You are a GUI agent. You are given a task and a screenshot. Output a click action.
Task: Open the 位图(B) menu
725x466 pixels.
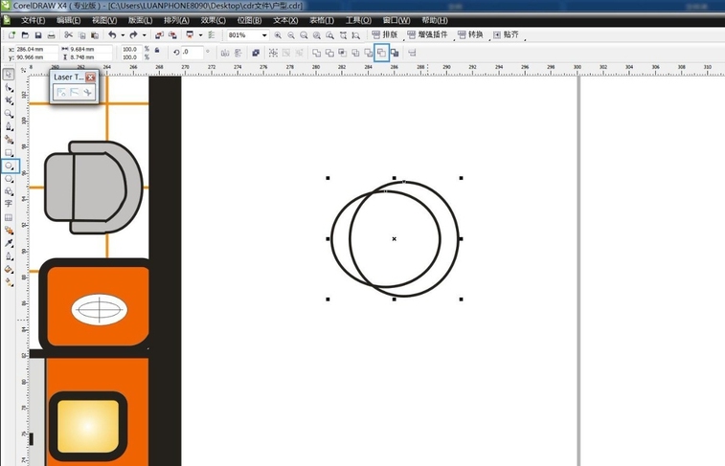(x=248, y=20)
